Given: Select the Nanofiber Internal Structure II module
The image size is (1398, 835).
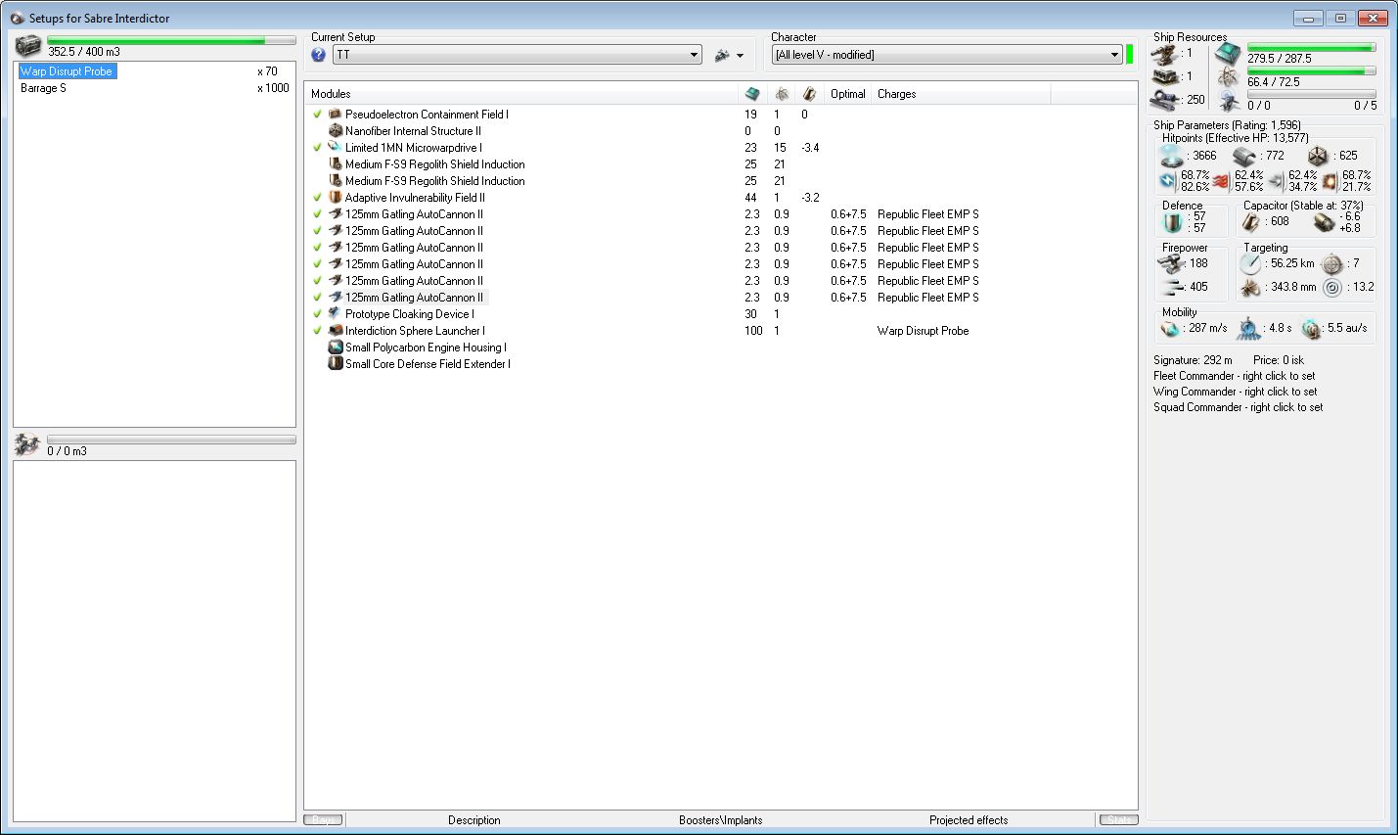Looking at the screenshot, I should click(413, 131).
